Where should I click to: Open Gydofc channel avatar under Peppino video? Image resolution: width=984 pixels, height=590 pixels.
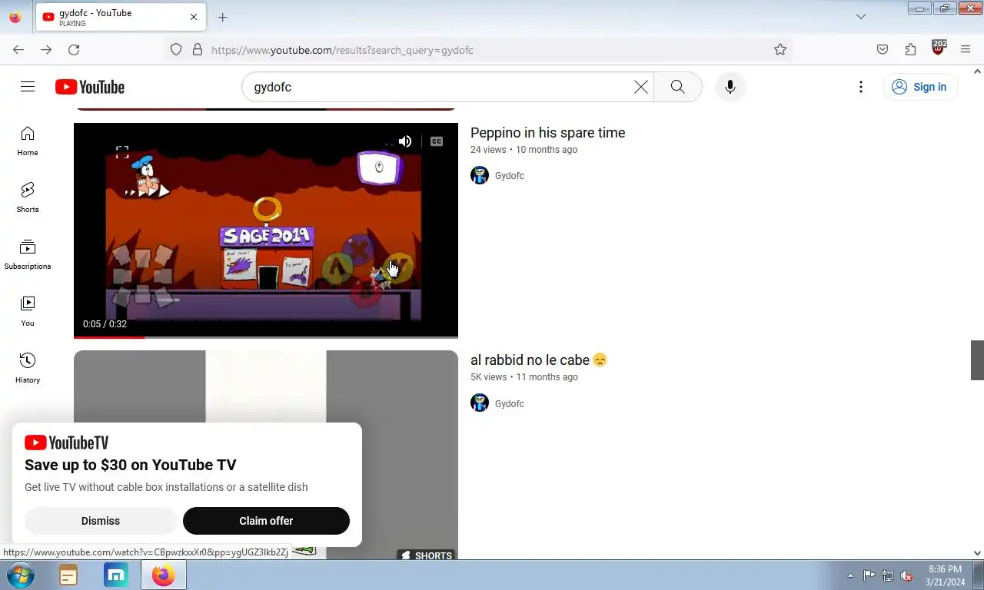[x=480, y=175]
